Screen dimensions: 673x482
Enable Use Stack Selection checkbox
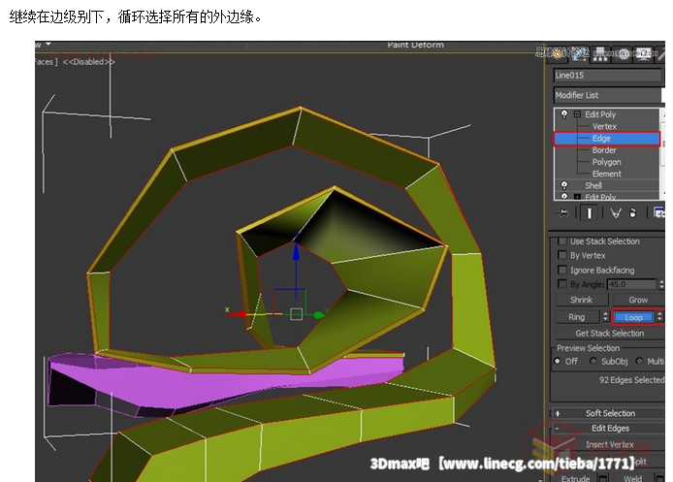[562, 241]
